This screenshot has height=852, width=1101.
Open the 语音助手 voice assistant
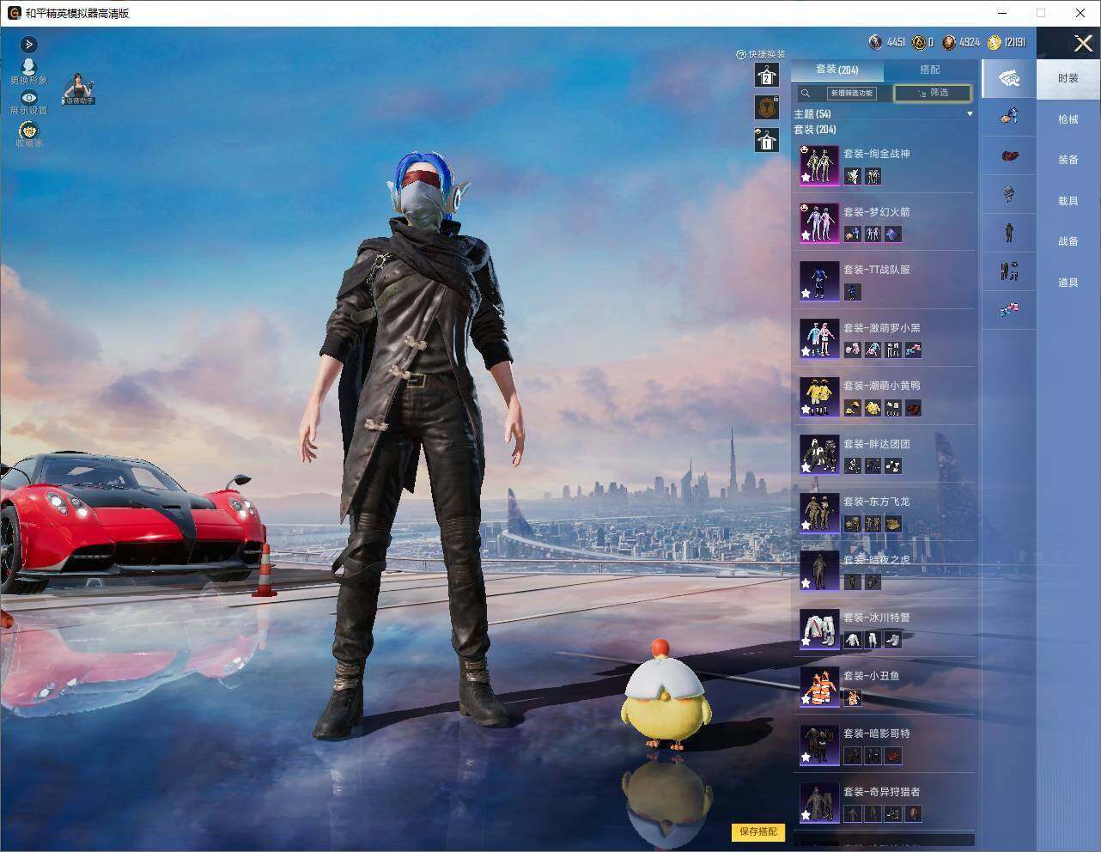click(x=79, y=89)
